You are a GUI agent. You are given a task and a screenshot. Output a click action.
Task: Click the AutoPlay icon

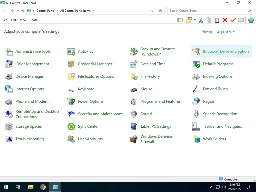[71, 51]
